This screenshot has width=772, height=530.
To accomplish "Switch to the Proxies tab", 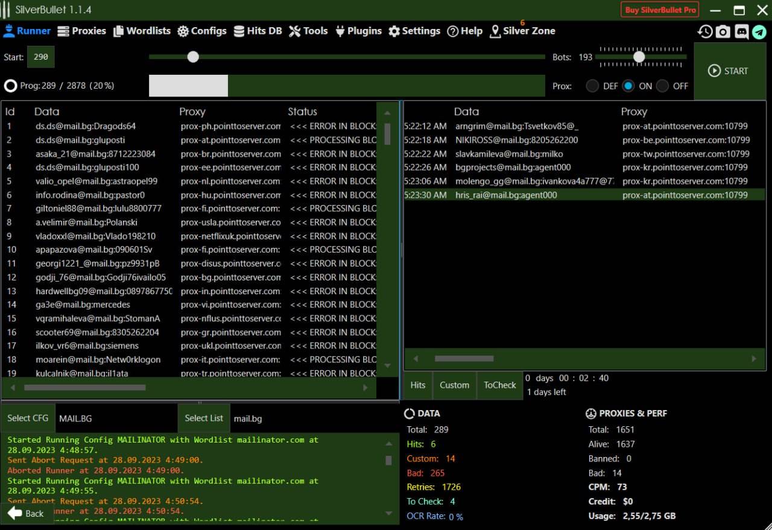I will (x=81, y=31).
